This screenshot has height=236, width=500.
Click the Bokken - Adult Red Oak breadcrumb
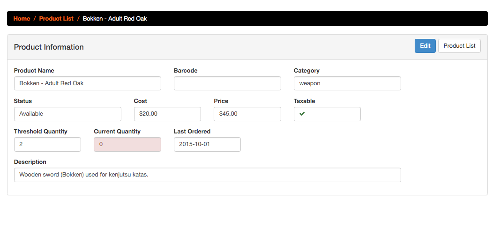[115, 18]
